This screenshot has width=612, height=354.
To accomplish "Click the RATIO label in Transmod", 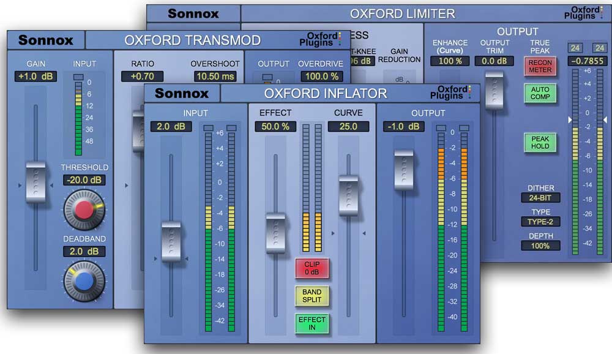I will coord(143,64).
